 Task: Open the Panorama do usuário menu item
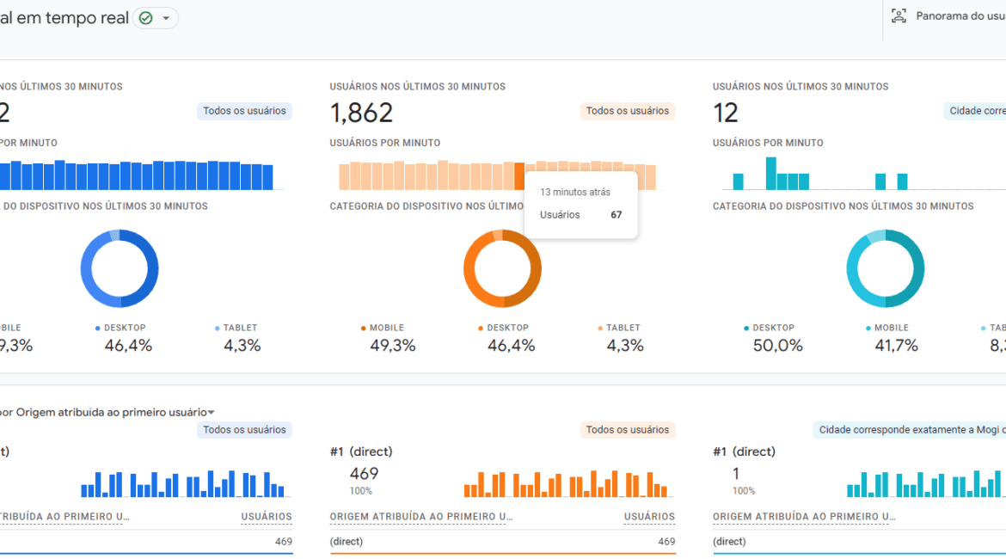[954, 15]
